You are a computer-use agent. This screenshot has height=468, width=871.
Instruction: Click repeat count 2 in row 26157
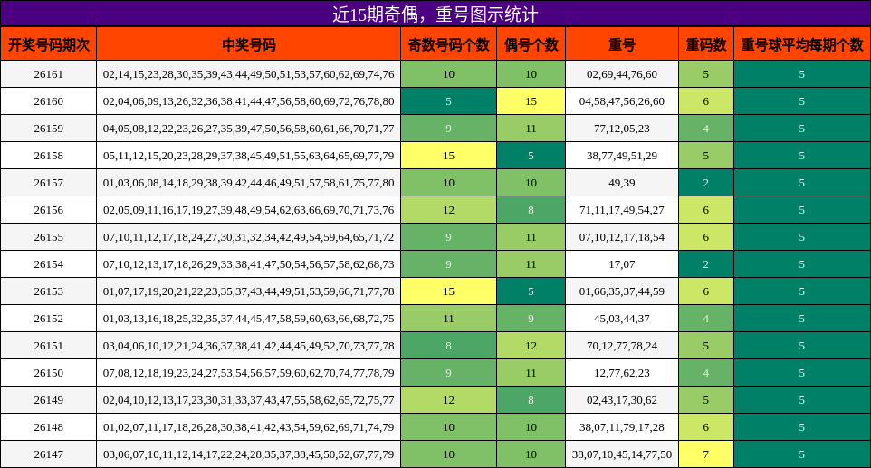[x=705, y=183]
